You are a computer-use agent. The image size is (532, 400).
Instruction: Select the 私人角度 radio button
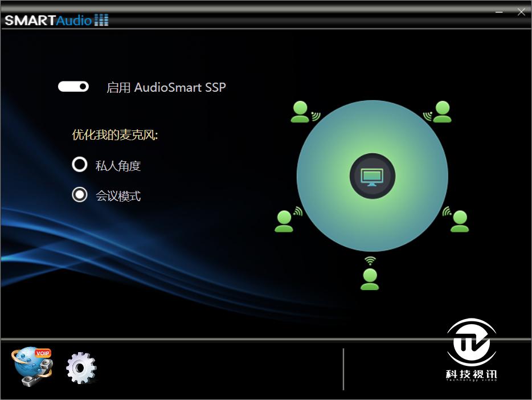coord(80,165)
